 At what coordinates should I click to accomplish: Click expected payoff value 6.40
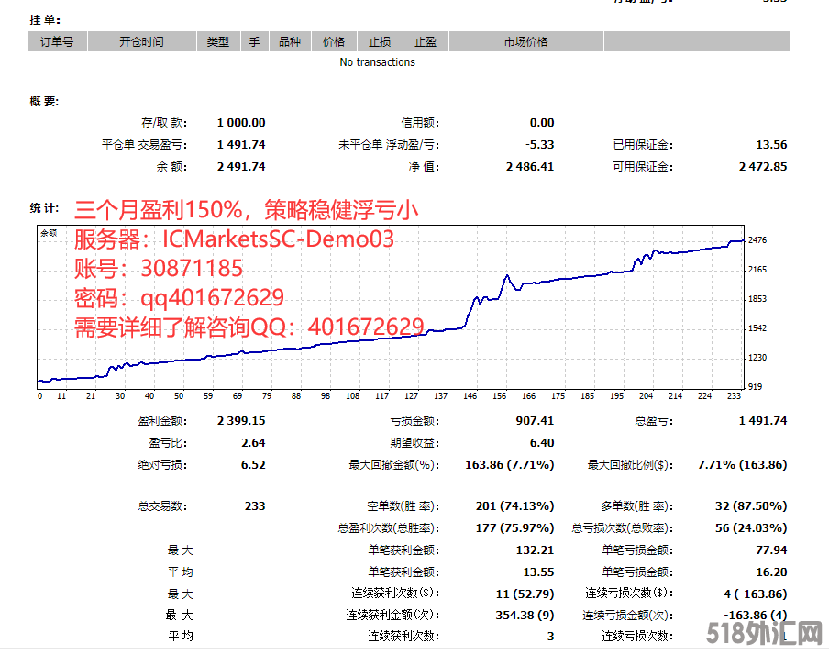coord(542,443)
